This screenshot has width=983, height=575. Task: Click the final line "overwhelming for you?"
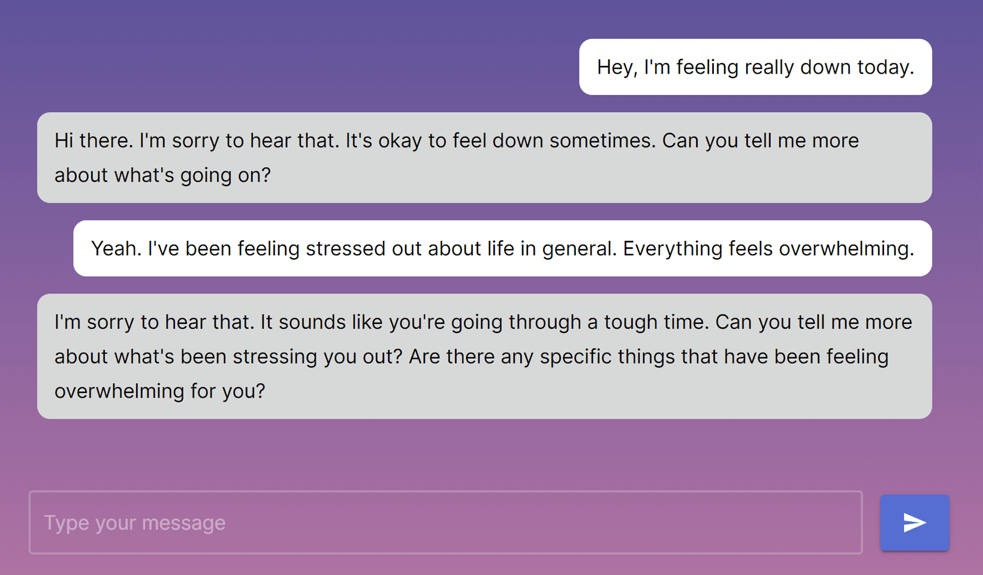coord(159,391)
